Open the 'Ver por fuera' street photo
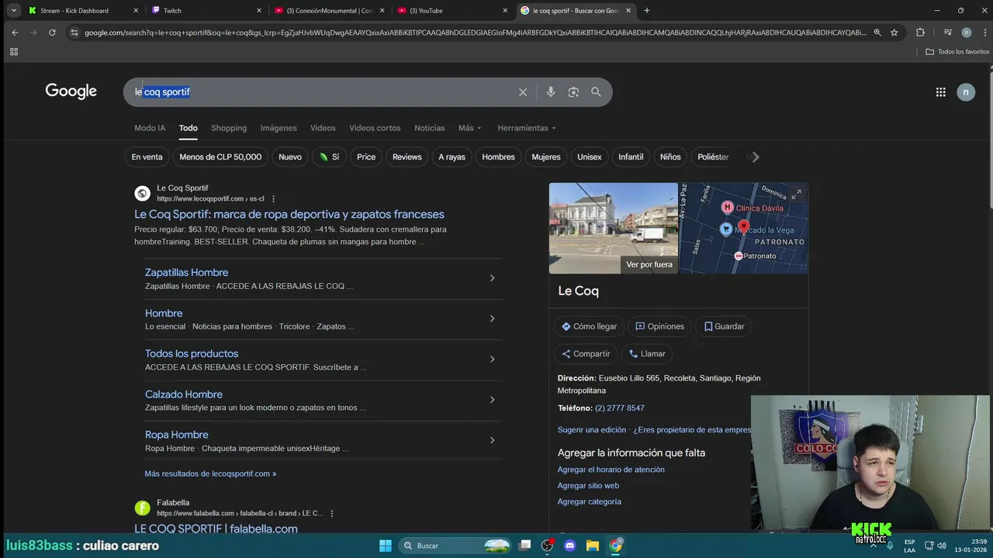The image size is (993, 558). click(x=614, y=229)
